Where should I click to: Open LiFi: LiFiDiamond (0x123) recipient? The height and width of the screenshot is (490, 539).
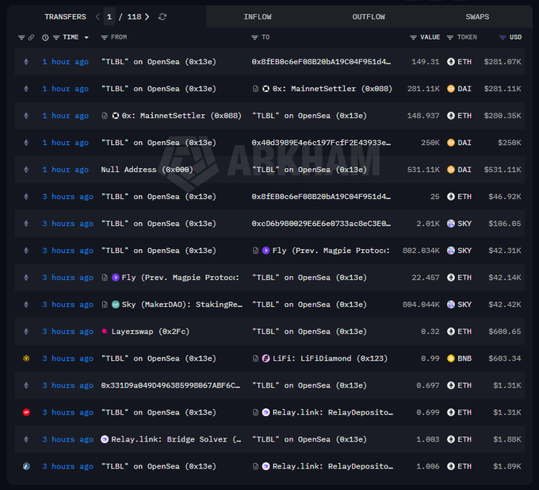point(330,358)
